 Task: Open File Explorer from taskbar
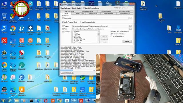(17, 101)
